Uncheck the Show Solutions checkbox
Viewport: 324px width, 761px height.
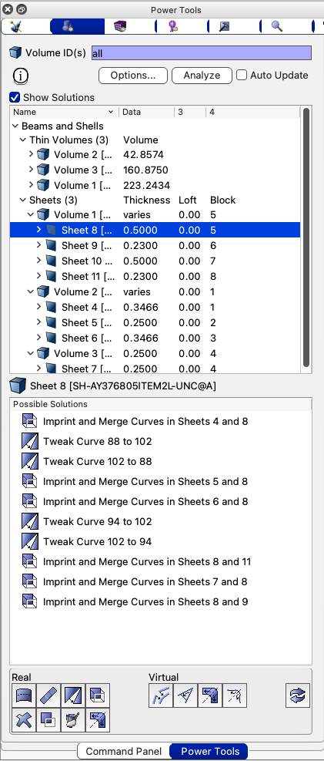pyautogui.click(x=15, y=98)
